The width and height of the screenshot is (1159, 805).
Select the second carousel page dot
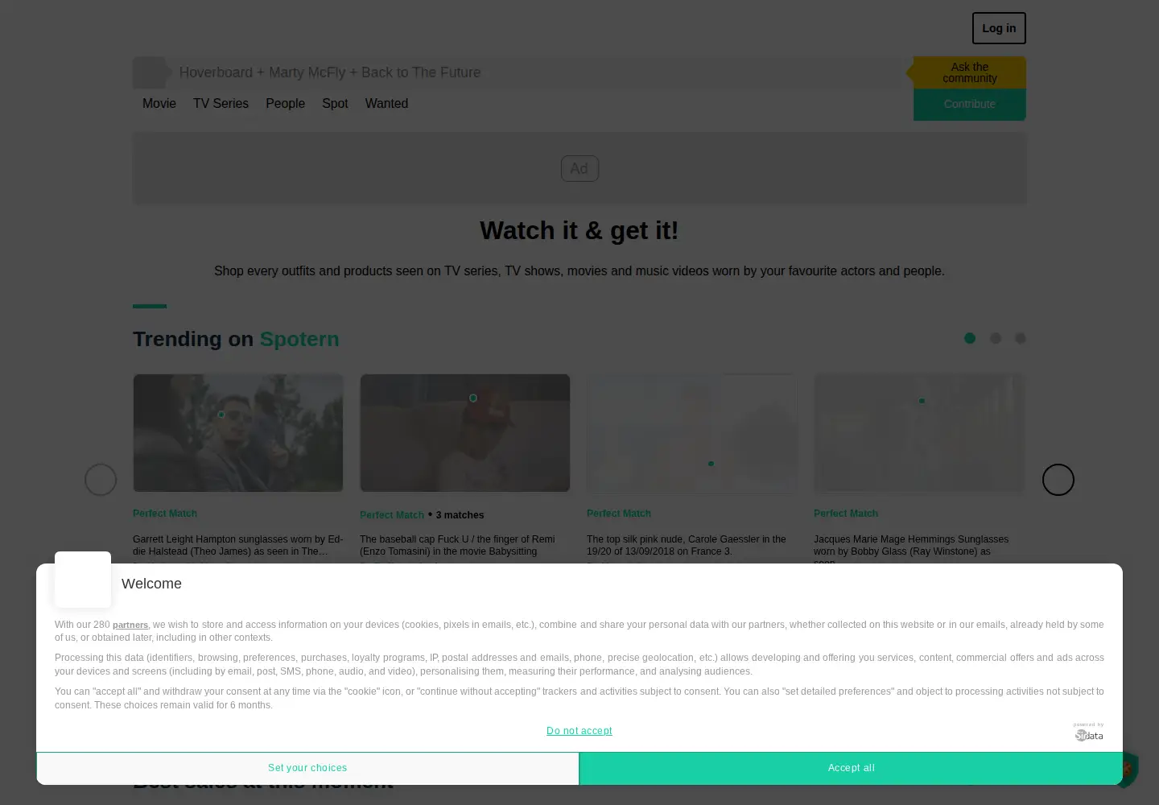click(x=996, y=338)
